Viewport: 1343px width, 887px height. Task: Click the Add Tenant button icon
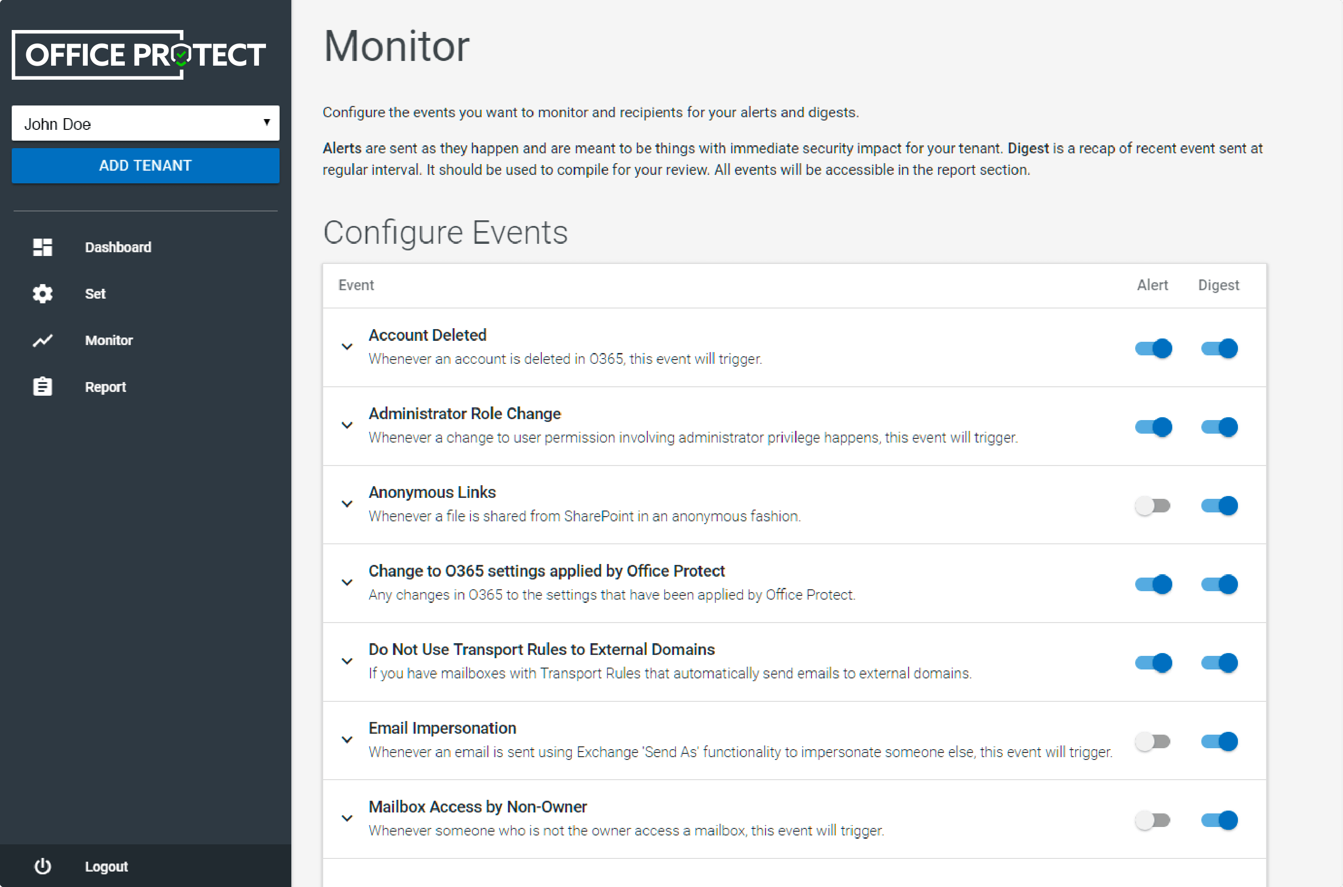145,165
